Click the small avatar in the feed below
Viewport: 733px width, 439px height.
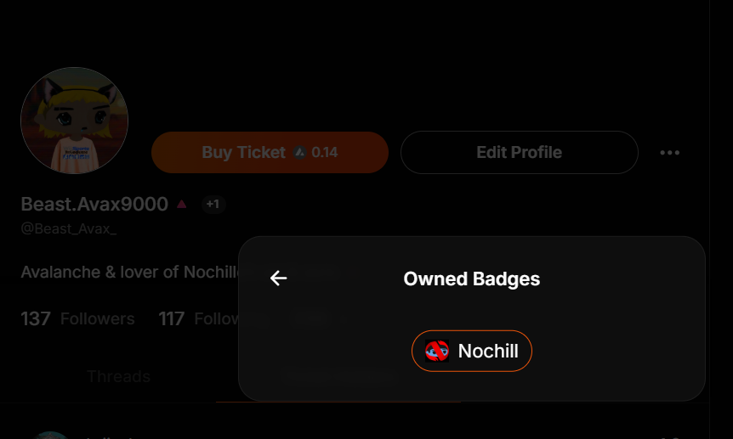(51, 434)
